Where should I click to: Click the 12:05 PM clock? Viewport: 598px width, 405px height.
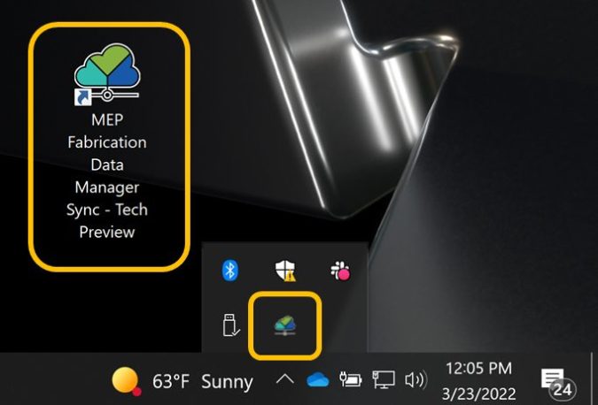(478, 369)
